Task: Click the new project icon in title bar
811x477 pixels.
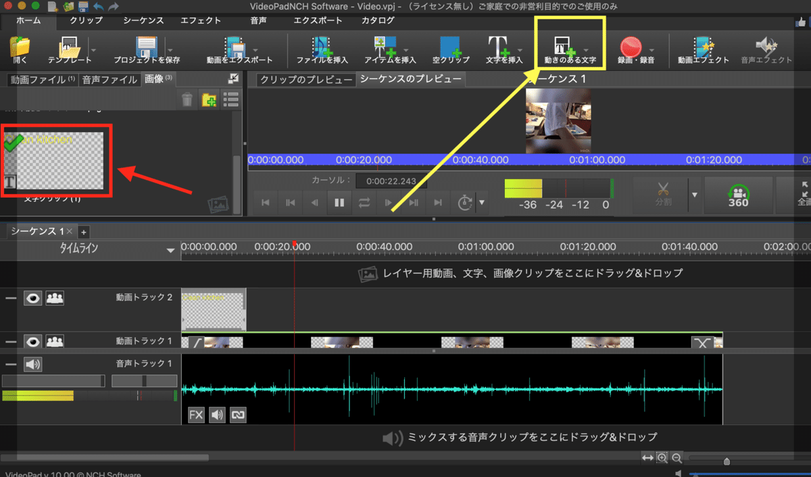Action: (x=52, y=6)
